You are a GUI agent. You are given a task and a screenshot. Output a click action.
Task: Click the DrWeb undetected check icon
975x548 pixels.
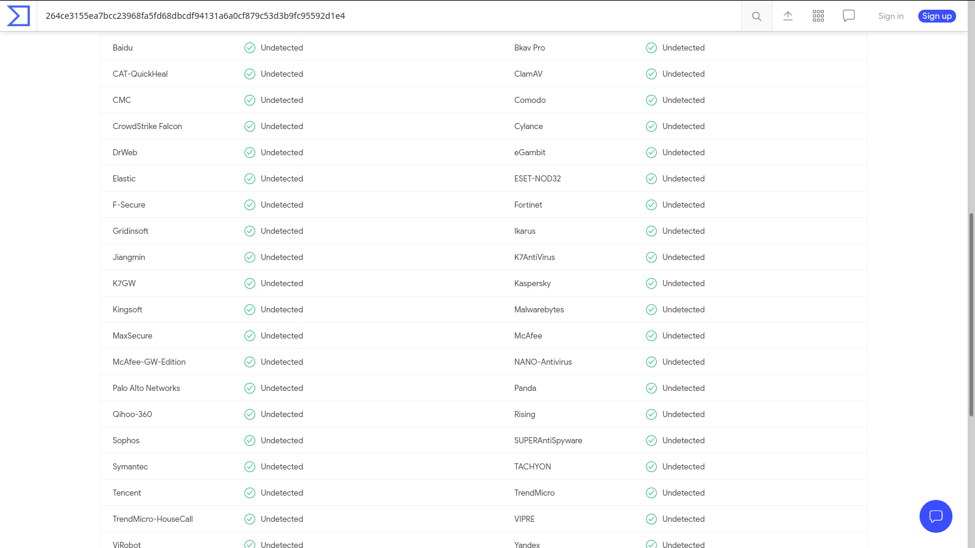coord(249,152)
